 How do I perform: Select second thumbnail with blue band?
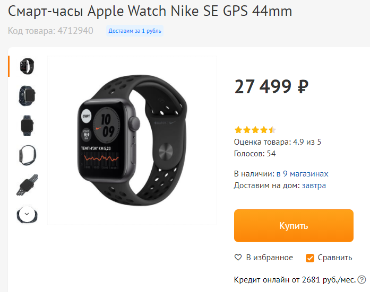tap(27, 96)
